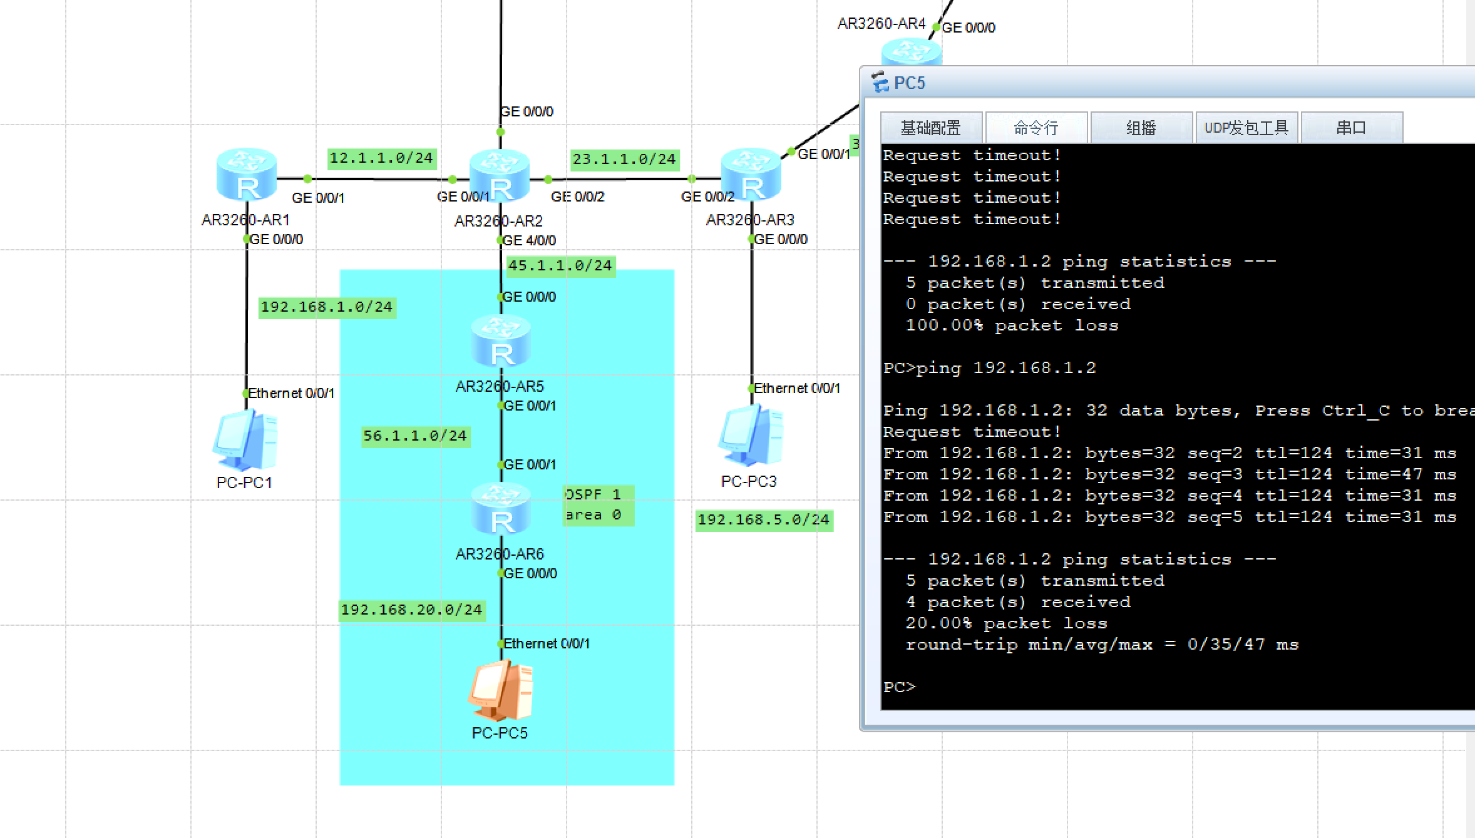The height and width of the screenshot is (838, 1475).
Task: Select the OSPF 1 area 0 label
Action: tap(598, 505)
